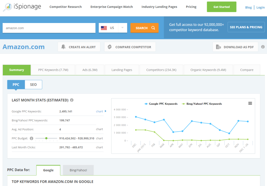The image size is (267, 186).
Task: Click Download as PDF button
Action: coord(235,47)
